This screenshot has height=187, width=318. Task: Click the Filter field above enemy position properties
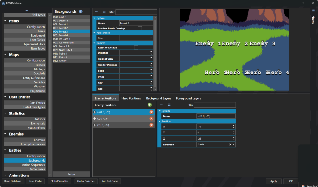pos(215,105)
